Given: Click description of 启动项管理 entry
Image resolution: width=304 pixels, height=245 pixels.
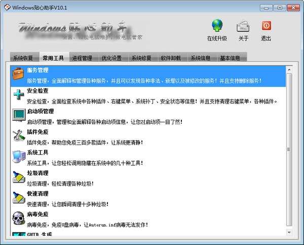Looking at the screenshot, I should point(105,122).
